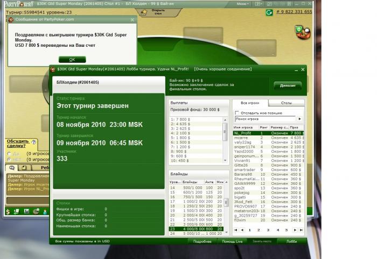This screenshot has height=259, width=377.
Task: Select player row Gitte26
Action: pos(269,165)
